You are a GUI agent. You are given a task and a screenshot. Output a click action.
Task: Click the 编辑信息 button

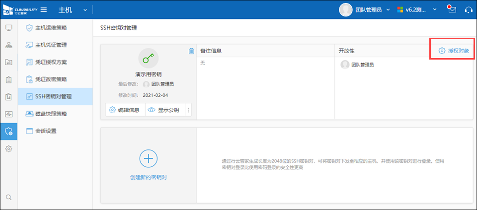tap(125, 110)
